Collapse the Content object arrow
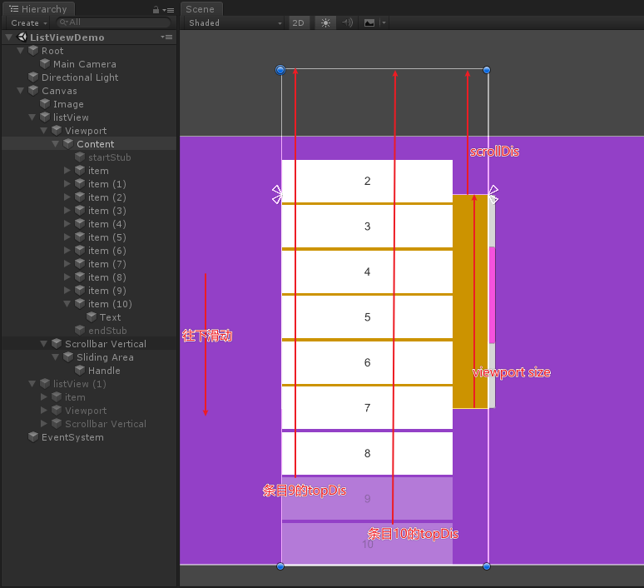644x588 pixels. 56,144
